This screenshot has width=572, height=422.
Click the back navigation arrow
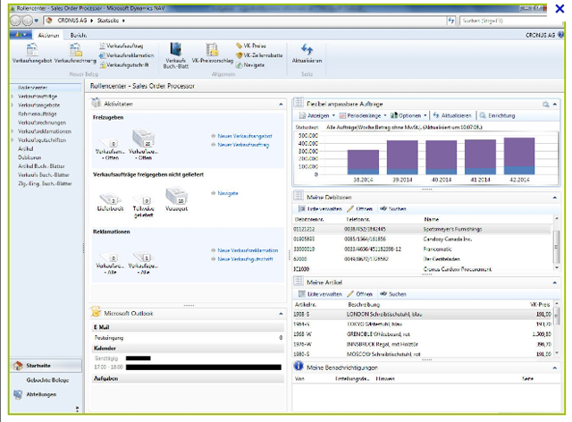pyautogui.click(x=16, y=21)
